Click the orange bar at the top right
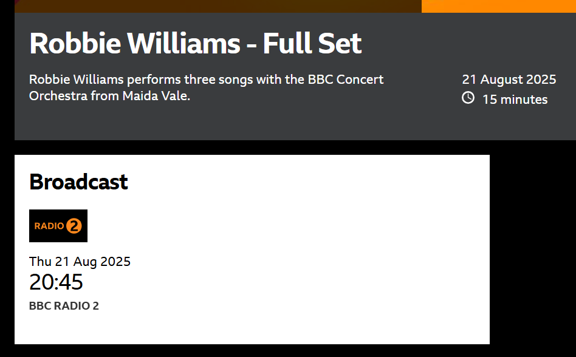Viewport: 576px width, 357px height. pos(498,6)
